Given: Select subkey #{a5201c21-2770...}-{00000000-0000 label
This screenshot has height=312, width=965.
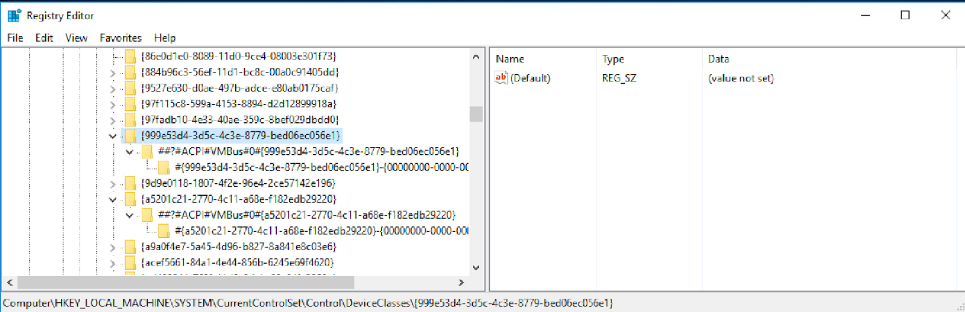Looking at the screenshot, I should coord(321,231).
